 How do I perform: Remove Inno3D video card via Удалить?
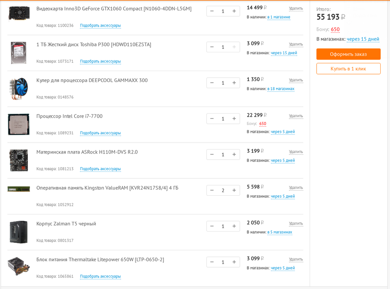(296, 9)
